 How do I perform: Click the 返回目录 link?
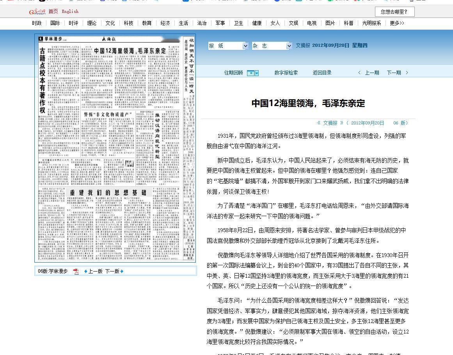pyautogui.click(x=322, y=73)
